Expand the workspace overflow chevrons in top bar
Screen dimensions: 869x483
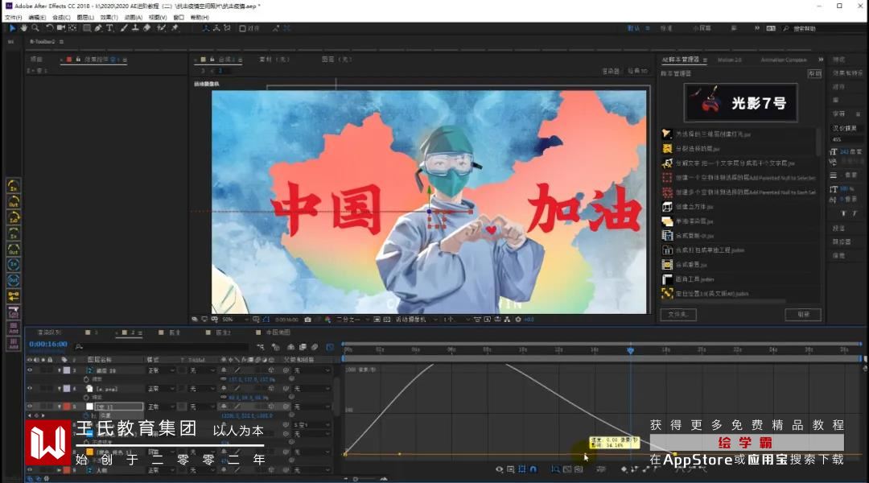756,27
